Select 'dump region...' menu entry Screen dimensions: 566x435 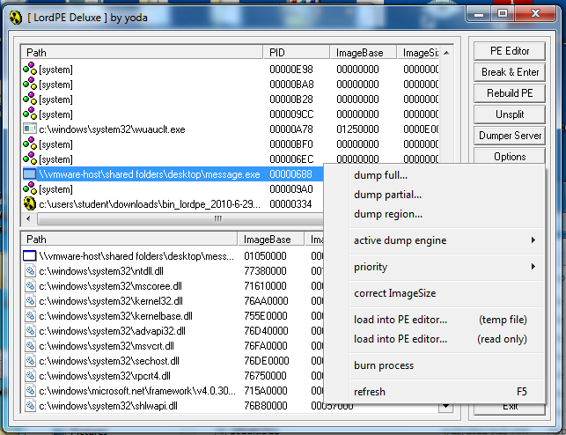(x=435, y=215)
